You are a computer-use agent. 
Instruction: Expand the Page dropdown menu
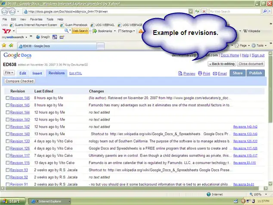tap(244, 45)
